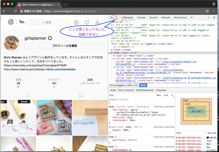Open the DevTools three-dot customize menu
The image size is (219, 152).
point(209,18)
